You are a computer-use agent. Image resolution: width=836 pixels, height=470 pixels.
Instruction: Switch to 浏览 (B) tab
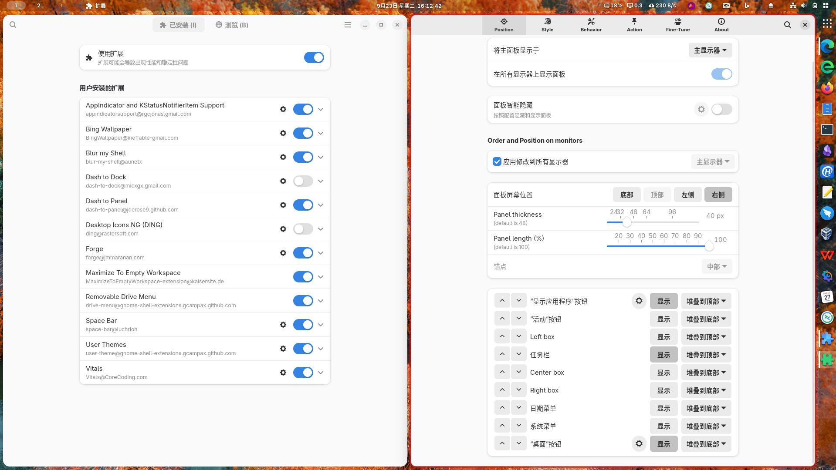pyautogui.click(x=232, y=25)
